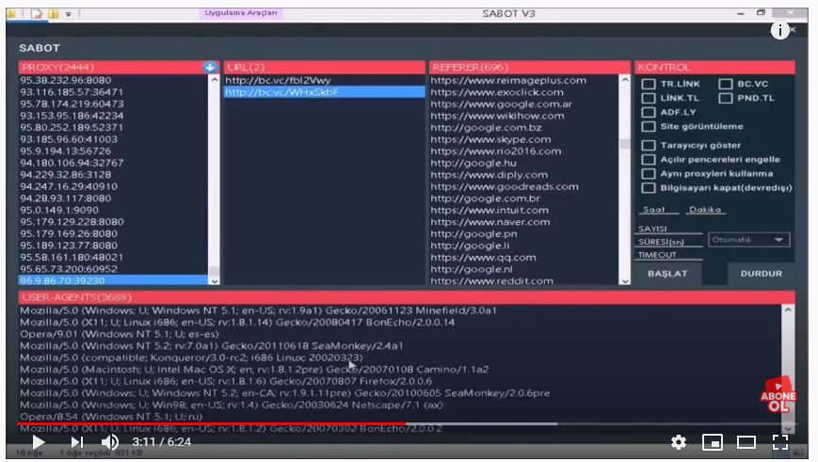Click the REFERER(696) list header
This screenshot has height=462, width=818.
pos(530,67)
